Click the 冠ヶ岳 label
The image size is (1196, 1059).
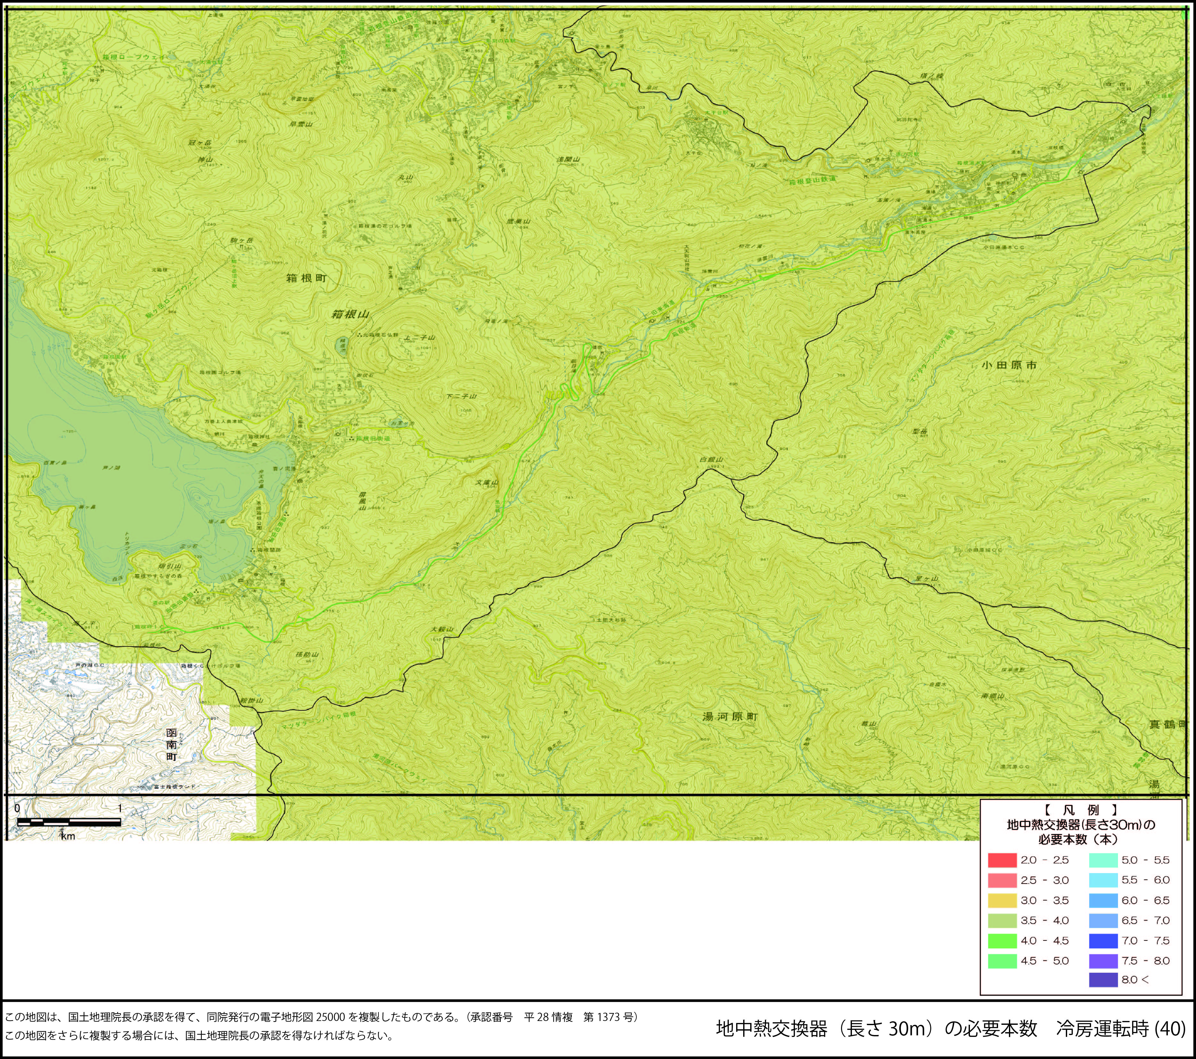200,143
